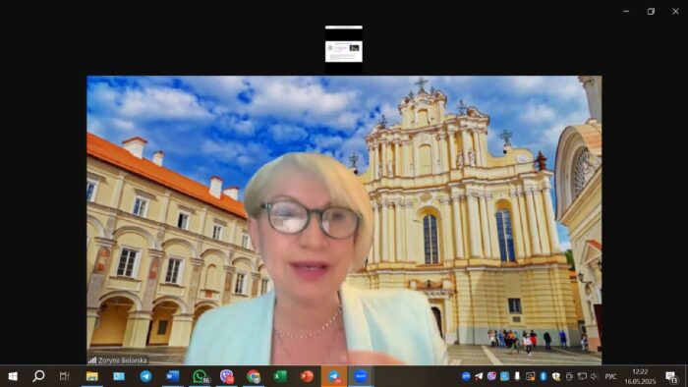Viewport: 688px width, 387px height.
Task: Open the notification center with 13 notifications
Action: 671,376
